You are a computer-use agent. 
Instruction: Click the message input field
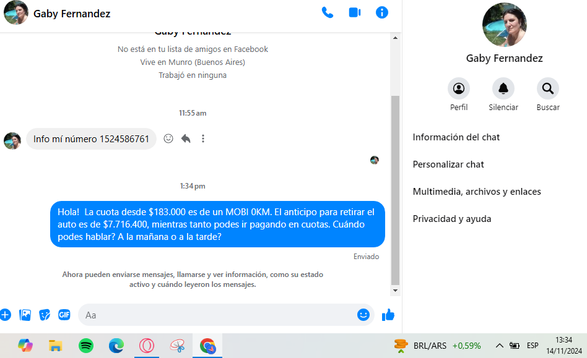(217, 315)
